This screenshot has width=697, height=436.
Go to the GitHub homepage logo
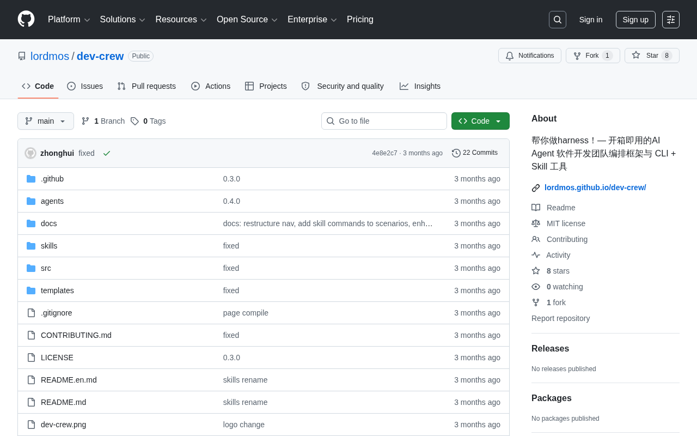26,19
